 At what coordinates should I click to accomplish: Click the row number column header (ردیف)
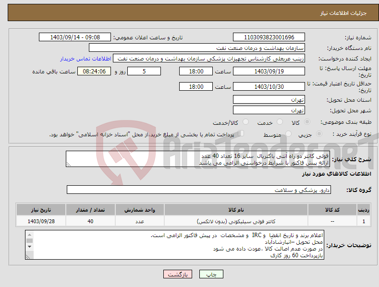pos(364,210)
